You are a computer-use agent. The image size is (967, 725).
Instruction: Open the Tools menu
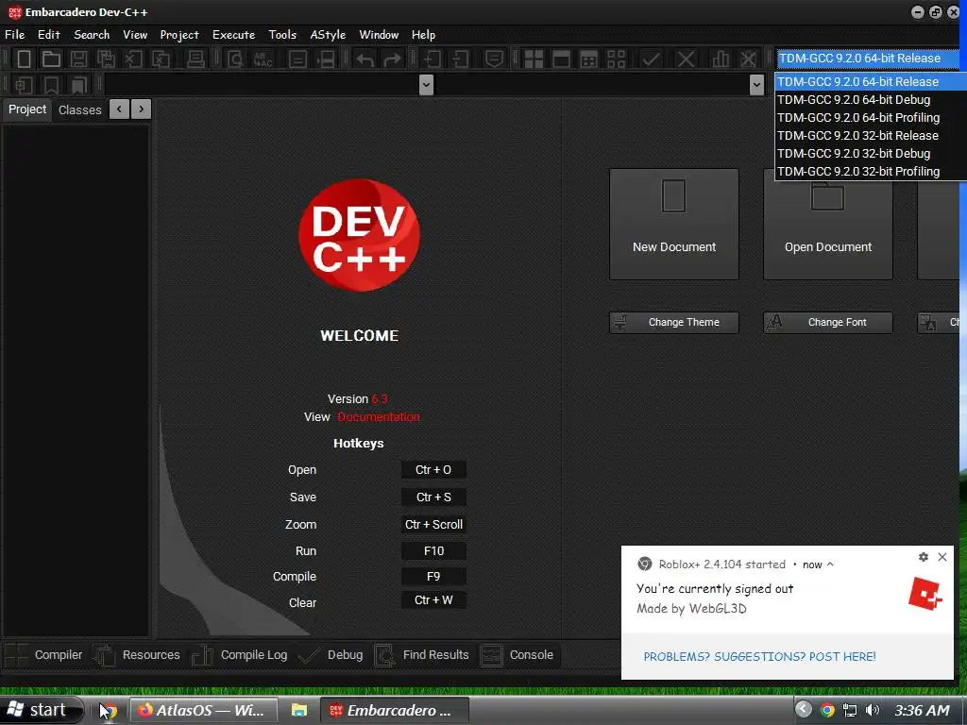[x=282, y=35]
